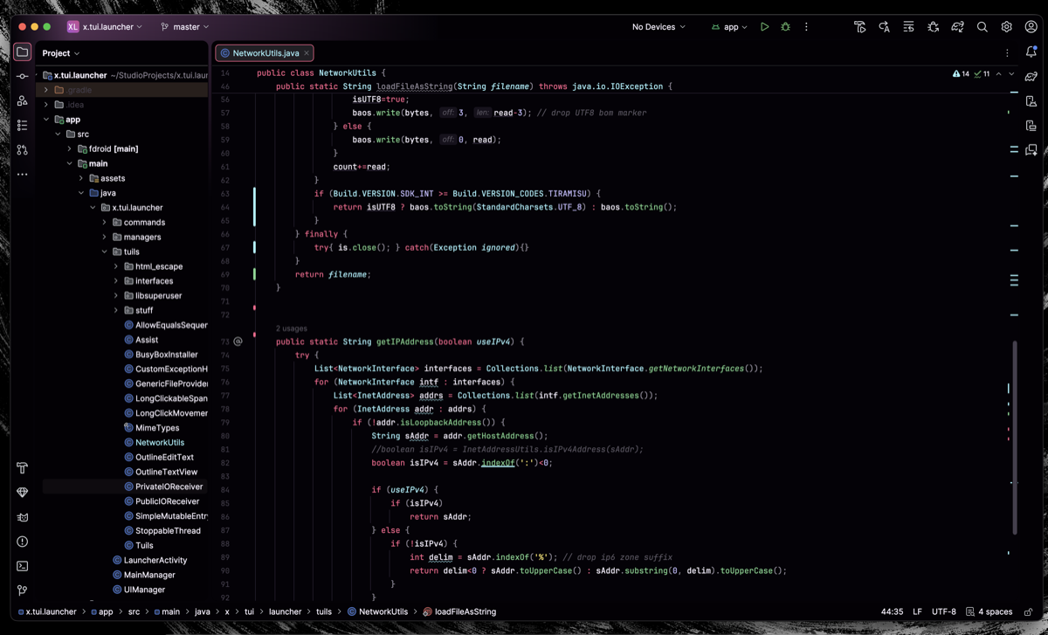
Task: Open the app run configuration dropdown
Action: (x=729, y=27)
